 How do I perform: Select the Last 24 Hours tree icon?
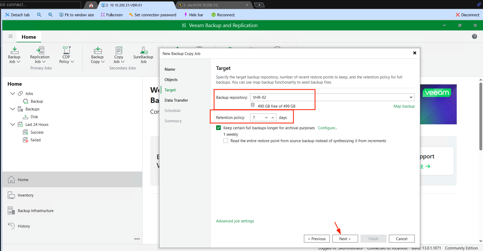(20, 124)
